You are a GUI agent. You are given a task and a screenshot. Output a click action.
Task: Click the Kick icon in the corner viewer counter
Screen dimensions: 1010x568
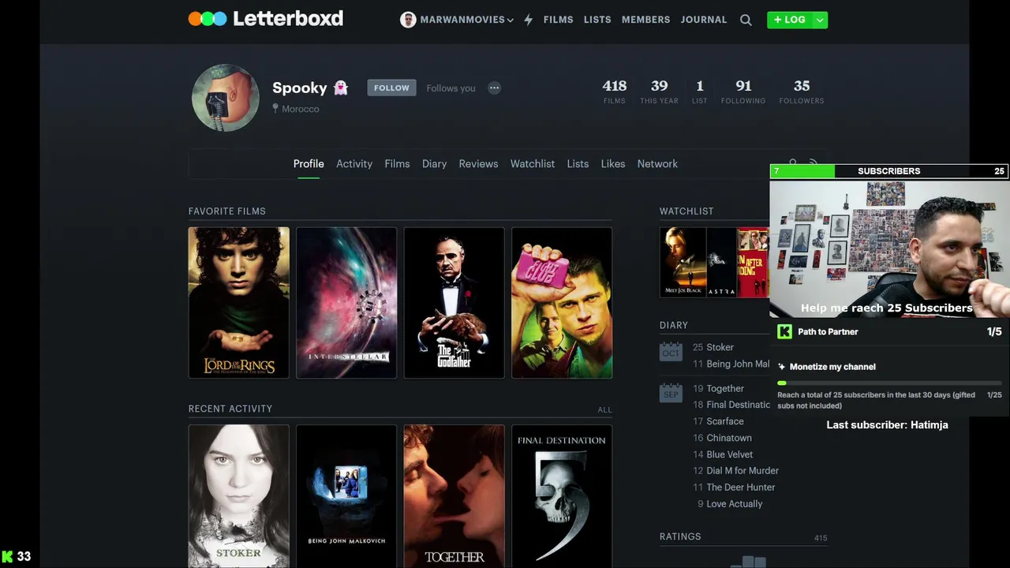click(7, 557)
